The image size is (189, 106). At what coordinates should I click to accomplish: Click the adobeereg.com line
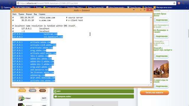coord(29,75)
